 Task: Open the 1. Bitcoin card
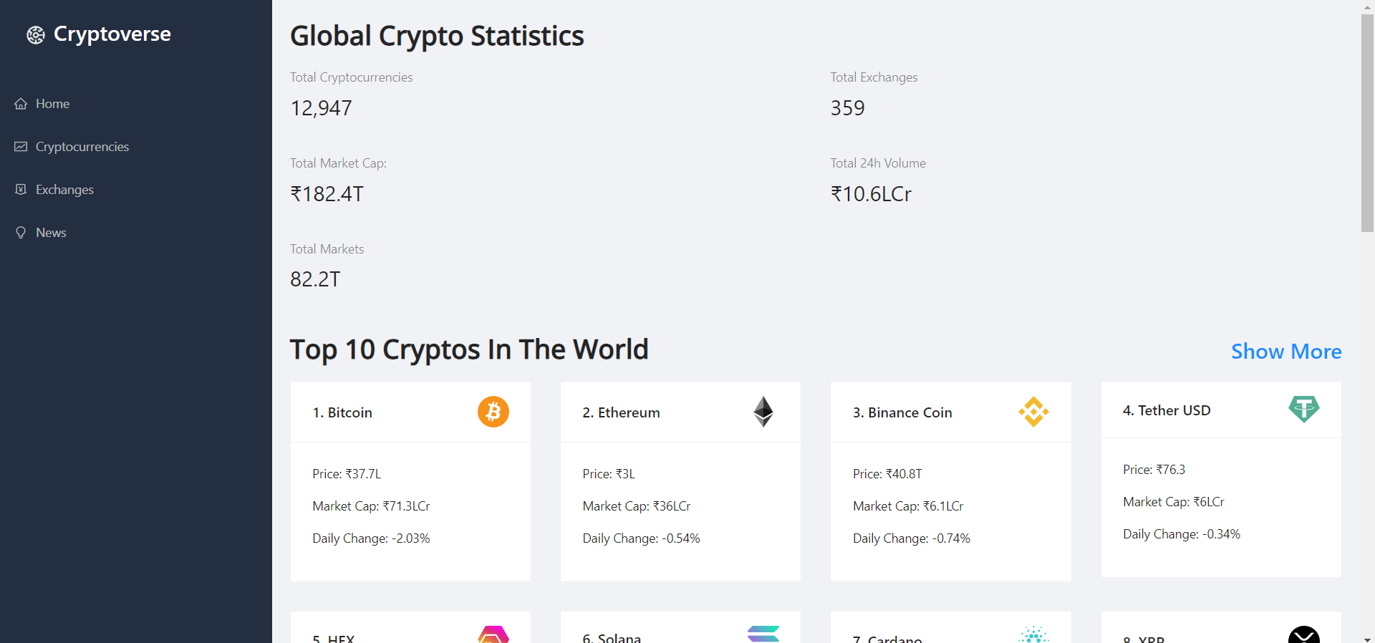pos(410,481)
